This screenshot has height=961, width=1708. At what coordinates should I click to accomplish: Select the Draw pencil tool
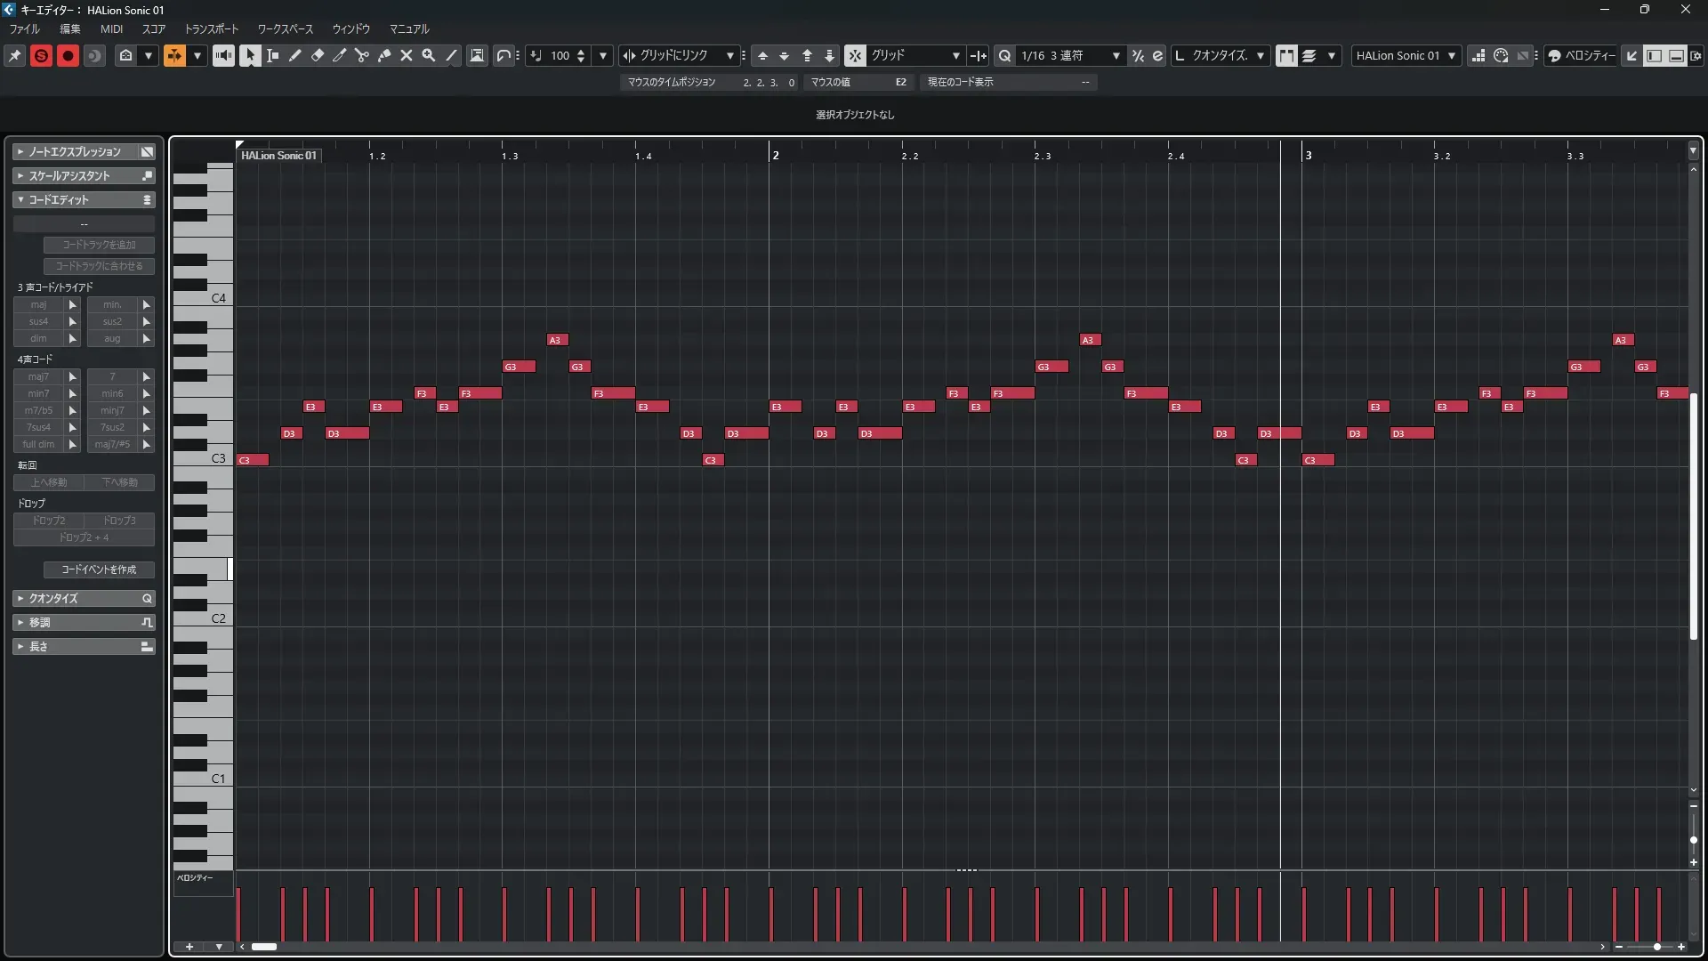coord(294,55)
